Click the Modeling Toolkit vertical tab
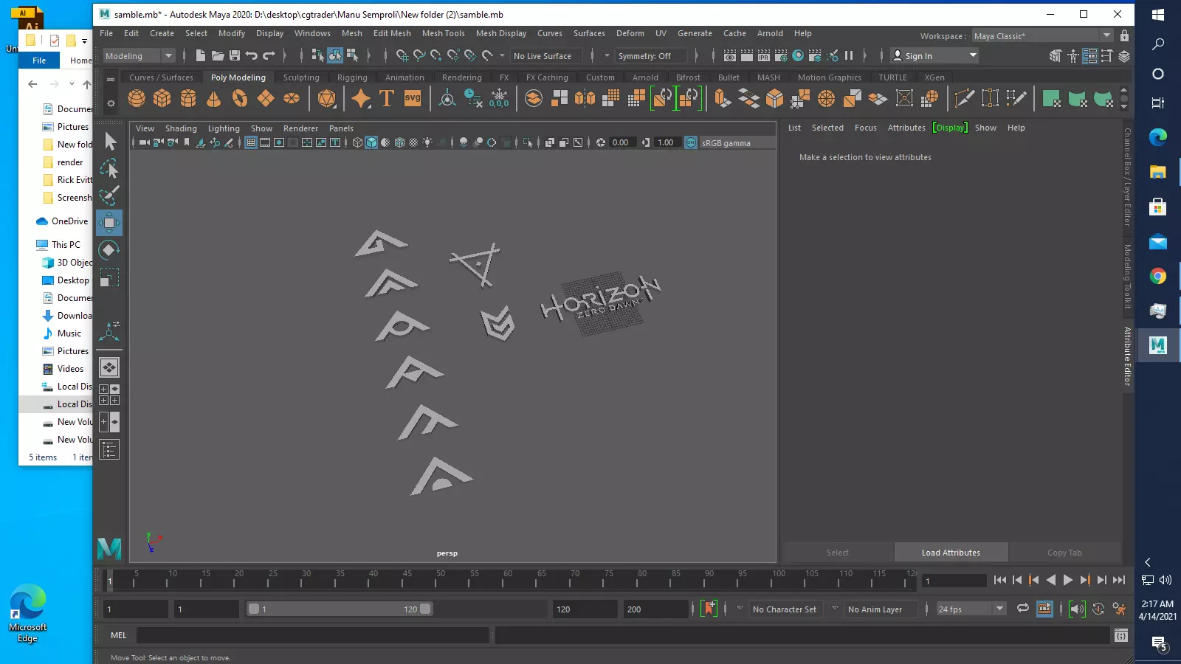Viewport: 1181px width, 664px height. tap(1128, 277)
